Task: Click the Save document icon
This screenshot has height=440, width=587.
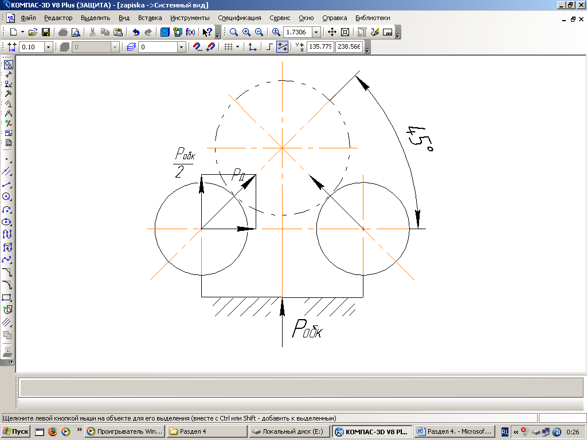Action: [x=46, y=33]
